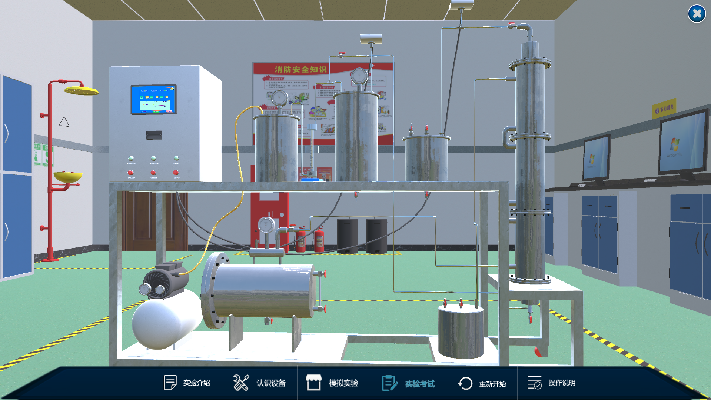Flip the black breaker switch on cabinet
This screenshot has width=711, height=400.
[154, 135]
